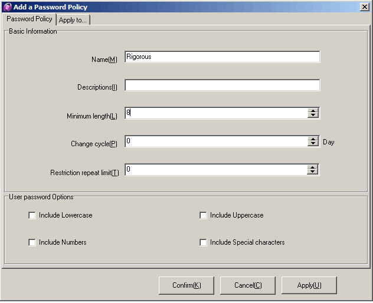Increase Minimum length with up arrow
The height and width of the screenshot is (303, 373).
tap(313, 110)
